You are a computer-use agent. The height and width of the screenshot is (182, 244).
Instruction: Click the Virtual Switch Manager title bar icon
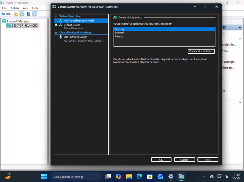coord(54,7)
